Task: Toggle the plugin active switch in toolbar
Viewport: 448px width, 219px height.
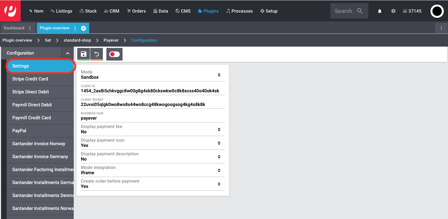Action: click(114, 54)
